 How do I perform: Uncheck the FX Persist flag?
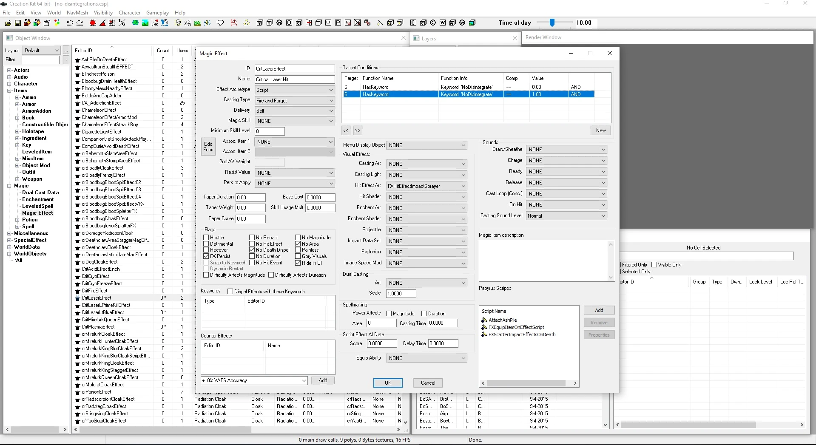coord(206,256)
